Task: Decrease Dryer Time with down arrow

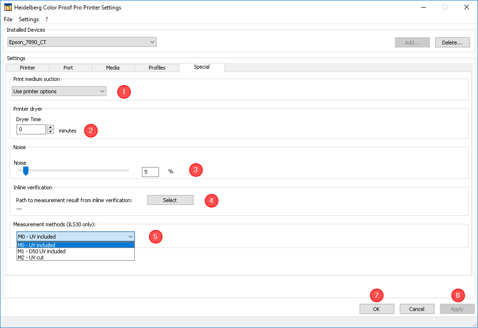Action: (51, 132)
